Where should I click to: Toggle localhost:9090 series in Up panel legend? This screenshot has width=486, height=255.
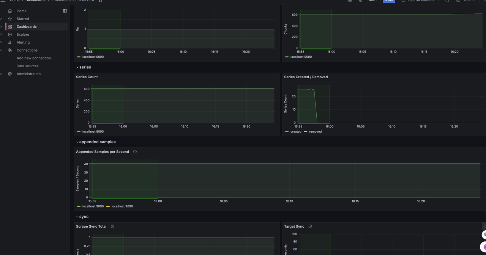click(93, 57)
